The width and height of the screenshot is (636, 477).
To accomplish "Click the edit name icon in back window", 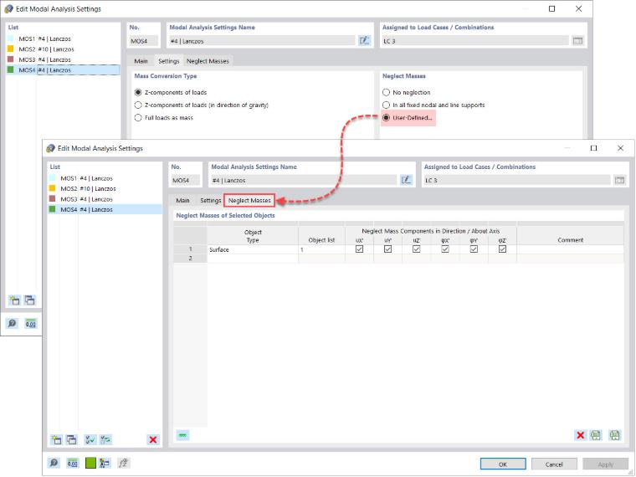I will 364,40.
